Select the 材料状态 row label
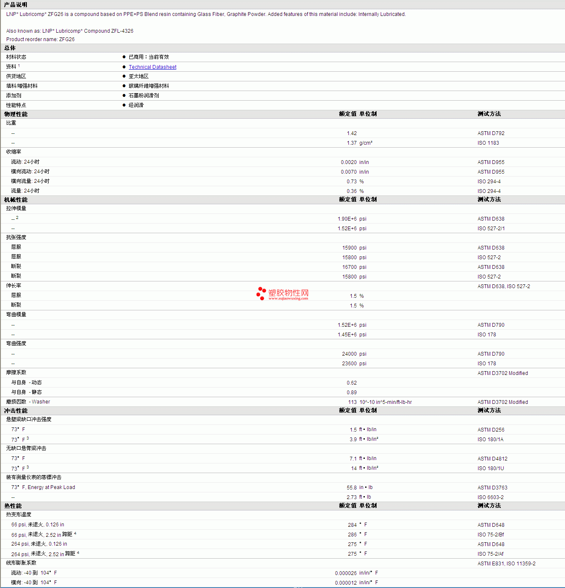The width and height of the screenshot is (565, 588). pyautogui.click(x=16, y=57)
